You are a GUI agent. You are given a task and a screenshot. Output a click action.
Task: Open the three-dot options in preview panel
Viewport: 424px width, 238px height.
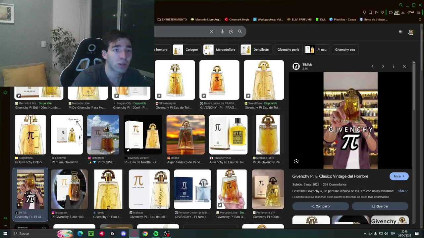394,66
